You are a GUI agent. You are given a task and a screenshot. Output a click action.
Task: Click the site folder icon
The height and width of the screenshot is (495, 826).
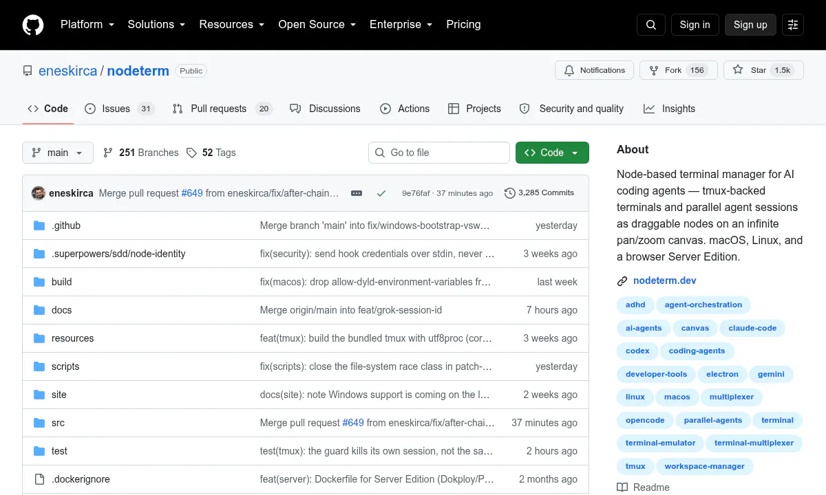tap(39, 395)
